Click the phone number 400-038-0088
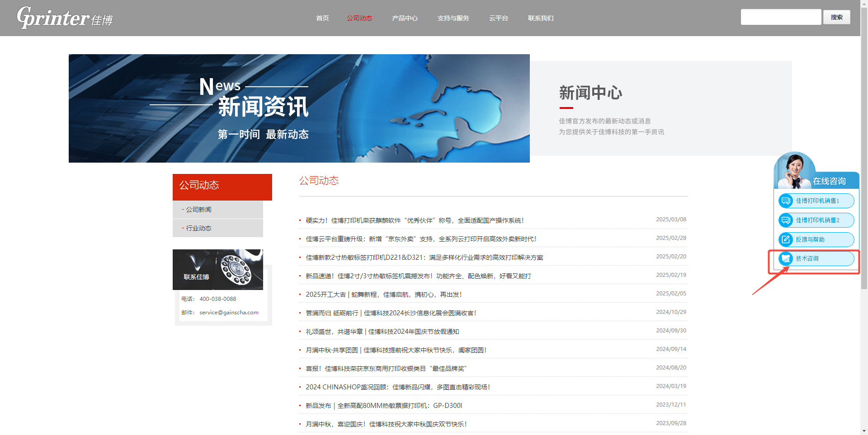The width and height of the screenshot is (868, 435). 218,299
